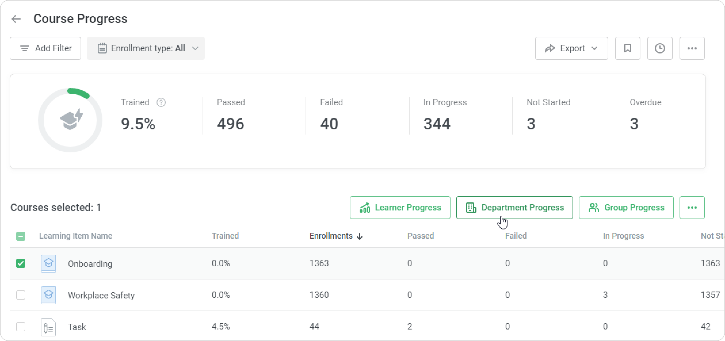Click the Add Filter button
The height and width of the screenshot is (341, 725).
pyautogui.click(x=45, y=48)
